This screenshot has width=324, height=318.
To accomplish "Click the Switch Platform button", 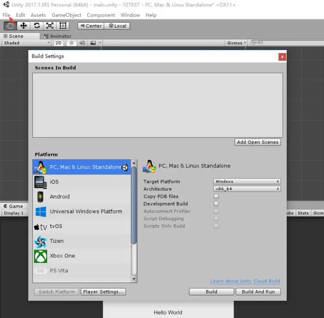I will point(56,292).
